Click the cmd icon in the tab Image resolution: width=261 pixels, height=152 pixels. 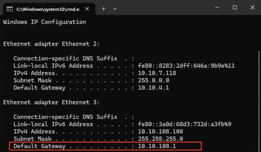click(10, 9)
